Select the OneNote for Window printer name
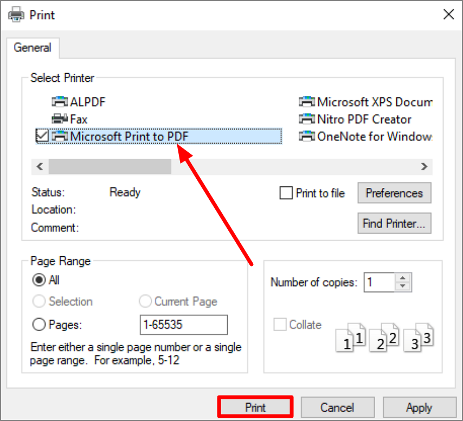The height and width of the screenshot is (421, 463). coord(375,137)
